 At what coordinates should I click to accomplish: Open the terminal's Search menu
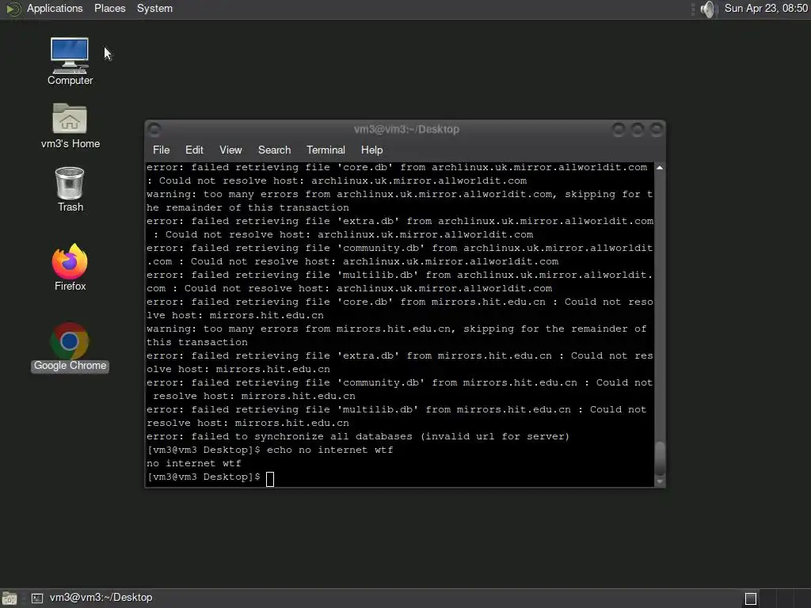click(x=274, y=150)
